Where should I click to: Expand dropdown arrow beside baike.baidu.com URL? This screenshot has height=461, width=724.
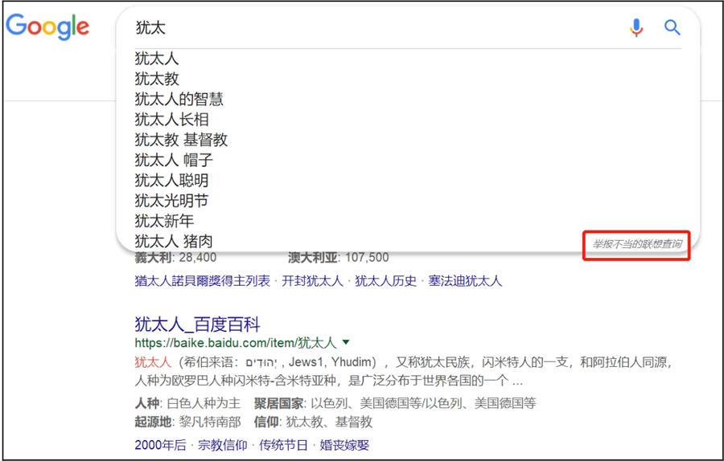346,342
